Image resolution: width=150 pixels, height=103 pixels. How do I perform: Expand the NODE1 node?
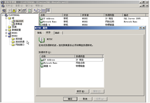pyautogui.click(x=6, y=33)
